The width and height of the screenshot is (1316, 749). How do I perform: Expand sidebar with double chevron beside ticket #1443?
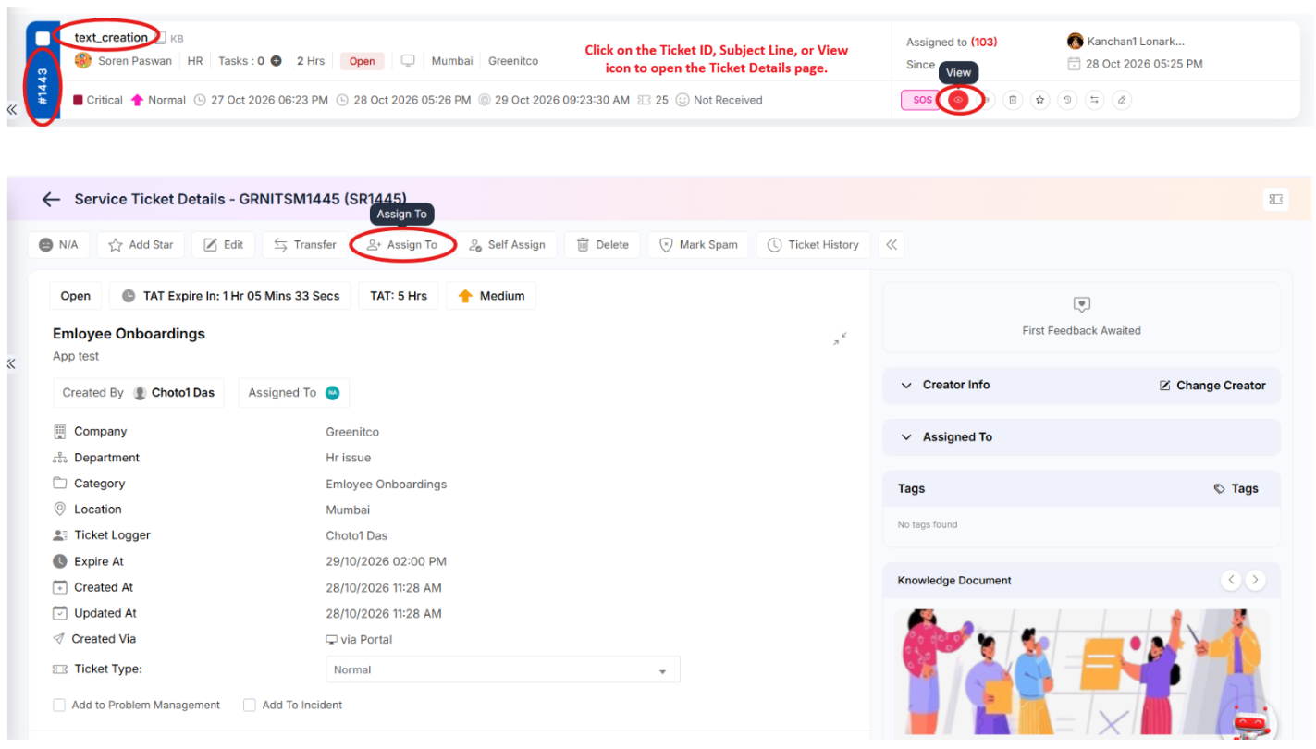pyautogui.click(x=11, y=109)
